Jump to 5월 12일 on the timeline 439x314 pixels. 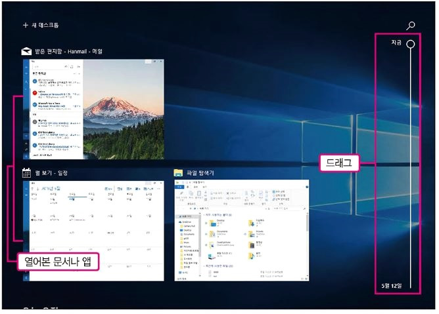(392, 286)
